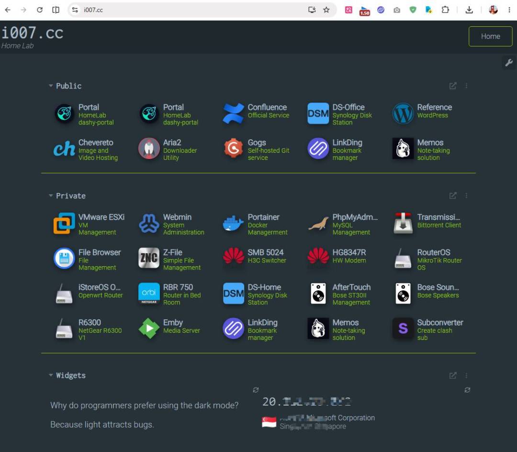Open the Z-File ZNC icon
The image size is (517, 452).
(x=149, y=259)
